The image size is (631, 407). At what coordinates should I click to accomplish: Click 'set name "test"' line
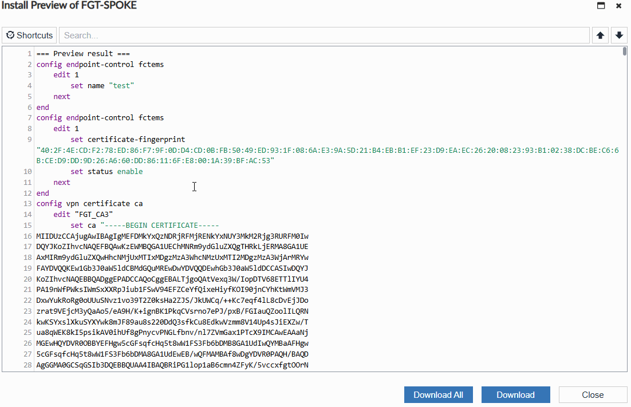(x=102, y=86)
